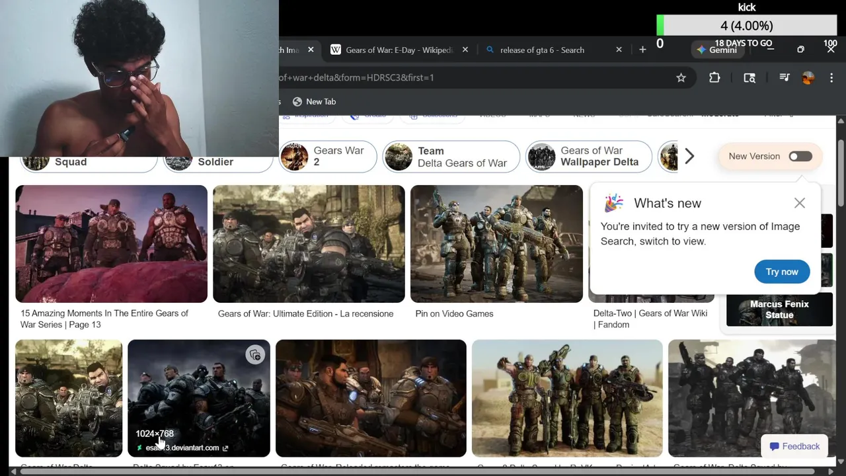The width and height of the screenshot is (846, 476).
Task: Show more suggestion chips with right arrow
Action: tap(689, 157)
